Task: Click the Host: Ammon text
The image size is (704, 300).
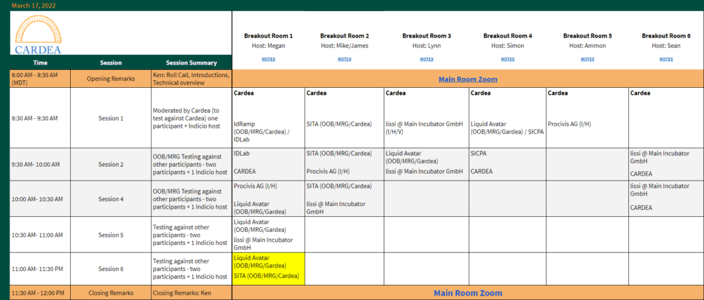Action: click(587, 46)
